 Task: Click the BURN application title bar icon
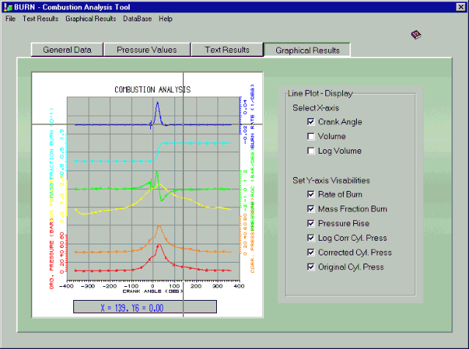pyautogui.click(x=8, y=7)
